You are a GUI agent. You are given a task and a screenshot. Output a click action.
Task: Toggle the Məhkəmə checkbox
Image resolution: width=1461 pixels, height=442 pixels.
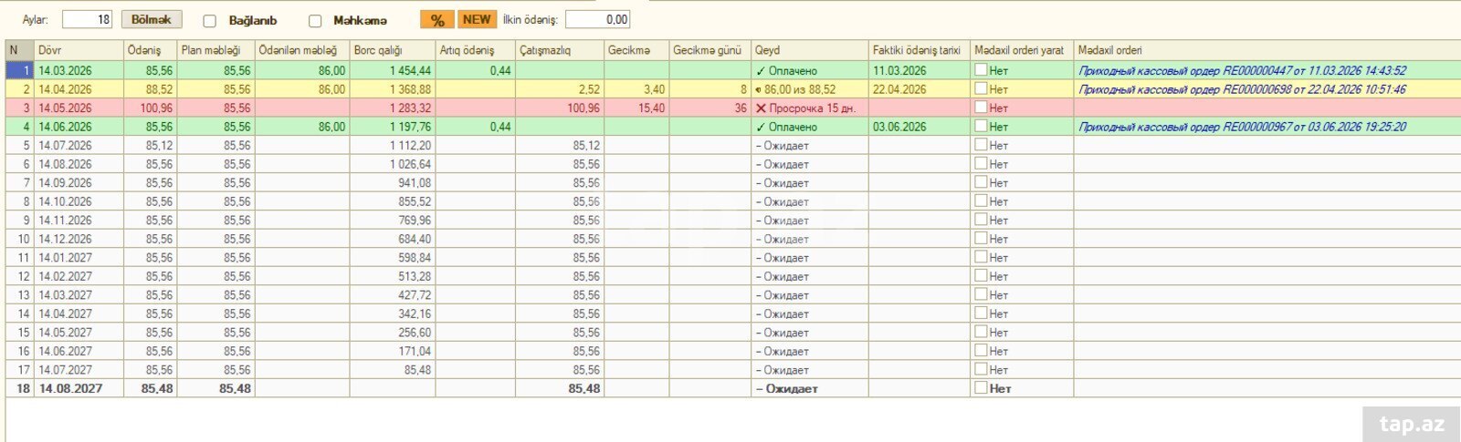point(315,21)
